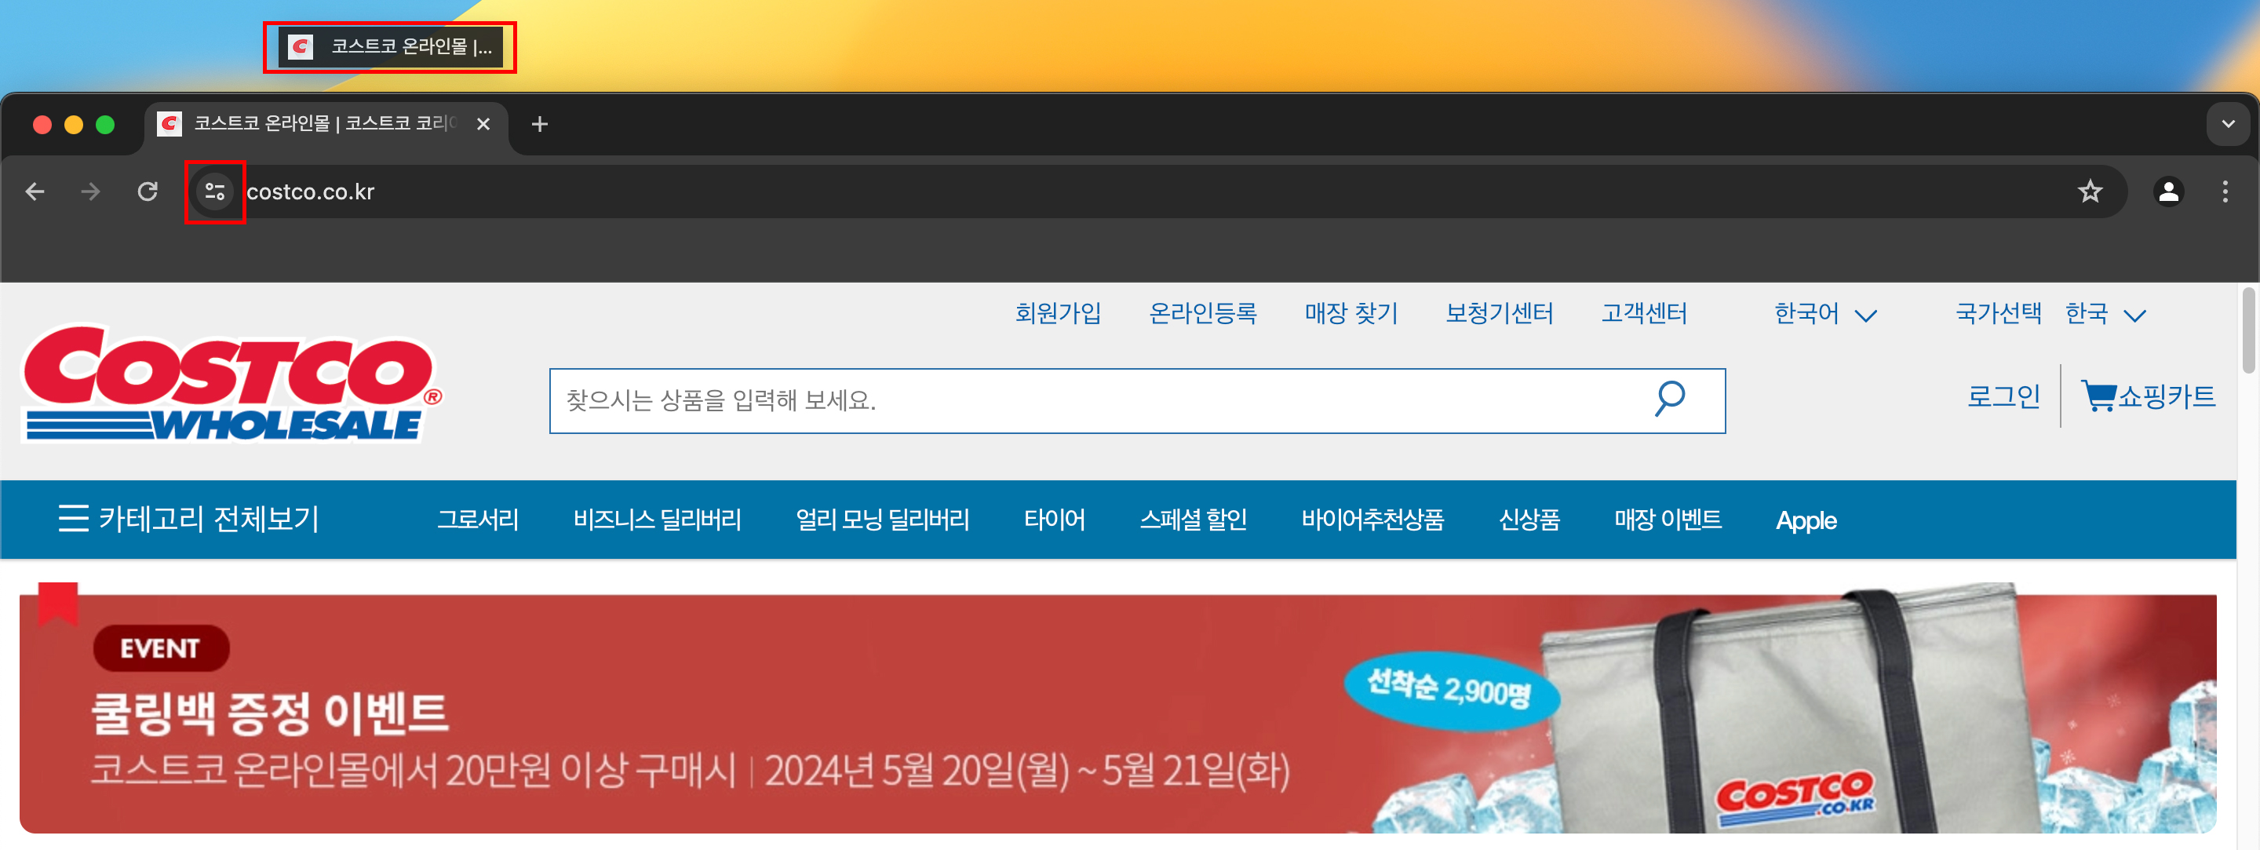Open site information icon beside the URL
Image resolution: width=2260 pixels, height=850 pixels.
click(x=215, y=192)
